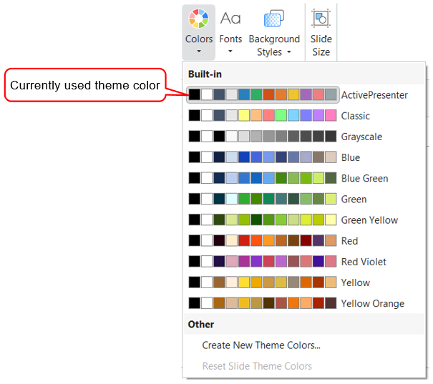Image resolution: width=433 pixels, height=384 pixels.
Task: Select the Yellow Orange theme
Action: coord(372,303)
